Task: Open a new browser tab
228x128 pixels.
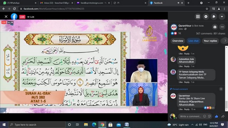Action: (188, 3)
